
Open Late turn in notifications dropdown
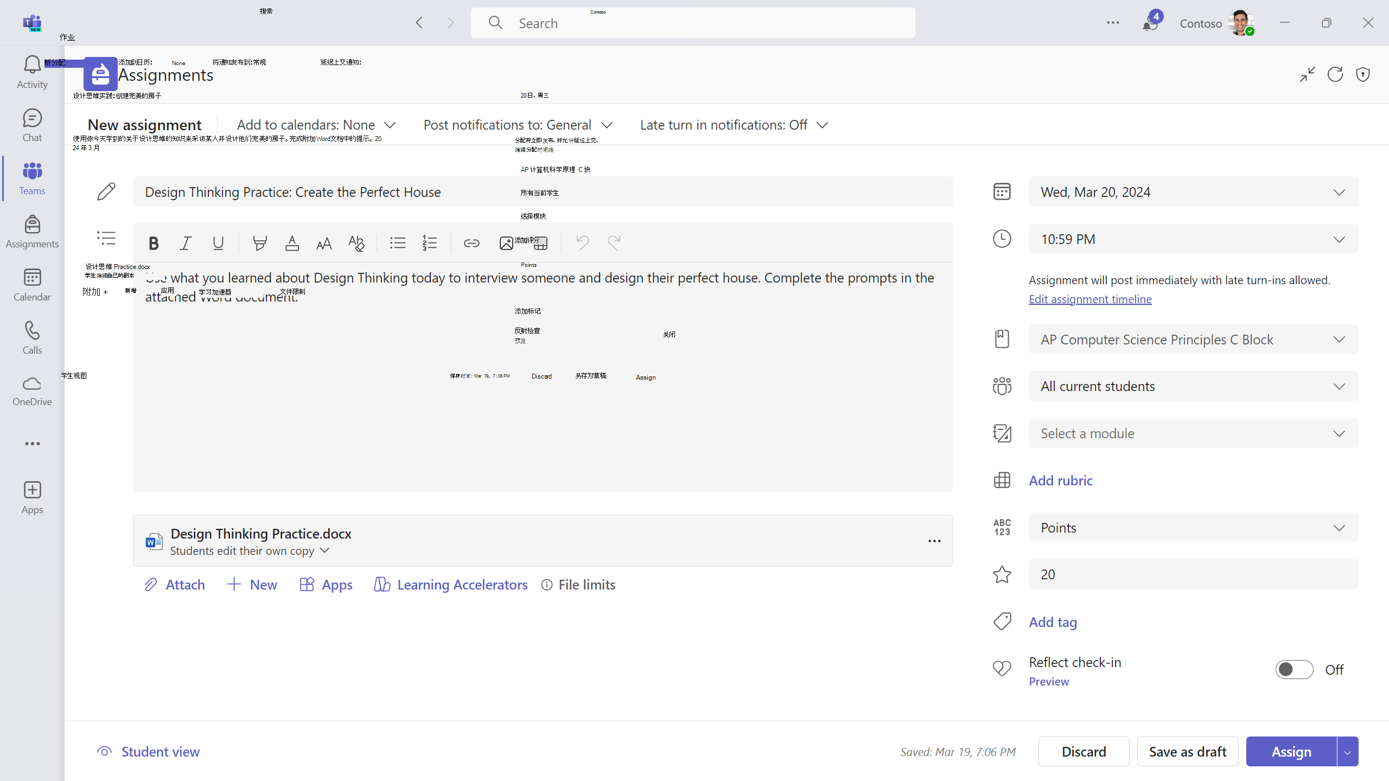(x=735, y=125)
